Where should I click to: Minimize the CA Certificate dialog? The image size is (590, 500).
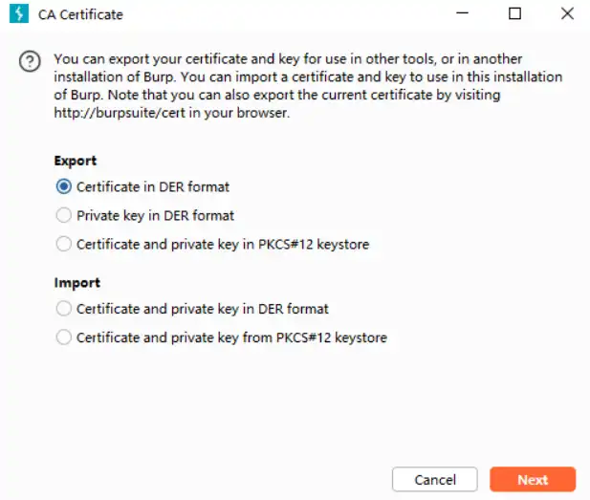462,13
